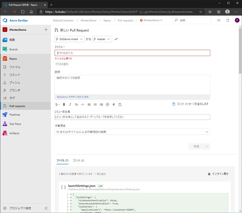The width and height of the screenshot is (242, 213).
Task: Open a new browser tab
Action: point(51,5)
